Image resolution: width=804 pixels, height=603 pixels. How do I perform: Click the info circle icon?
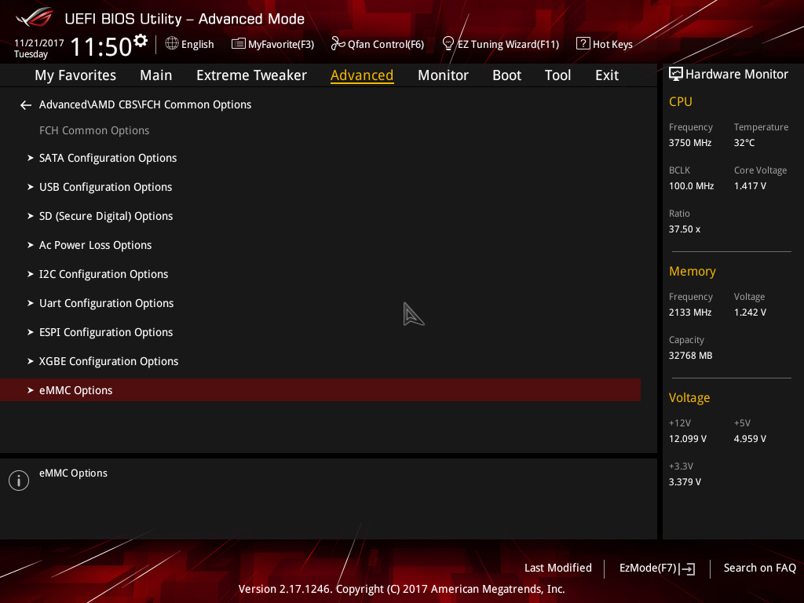(19, 481)
